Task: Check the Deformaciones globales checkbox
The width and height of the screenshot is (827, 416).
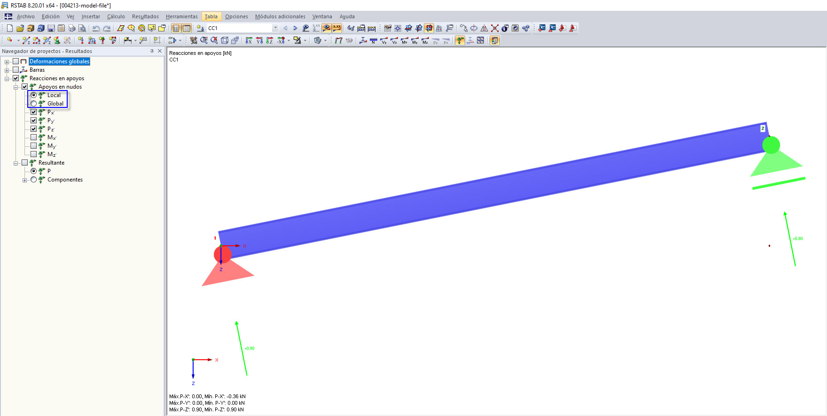Action: [16, 61]
